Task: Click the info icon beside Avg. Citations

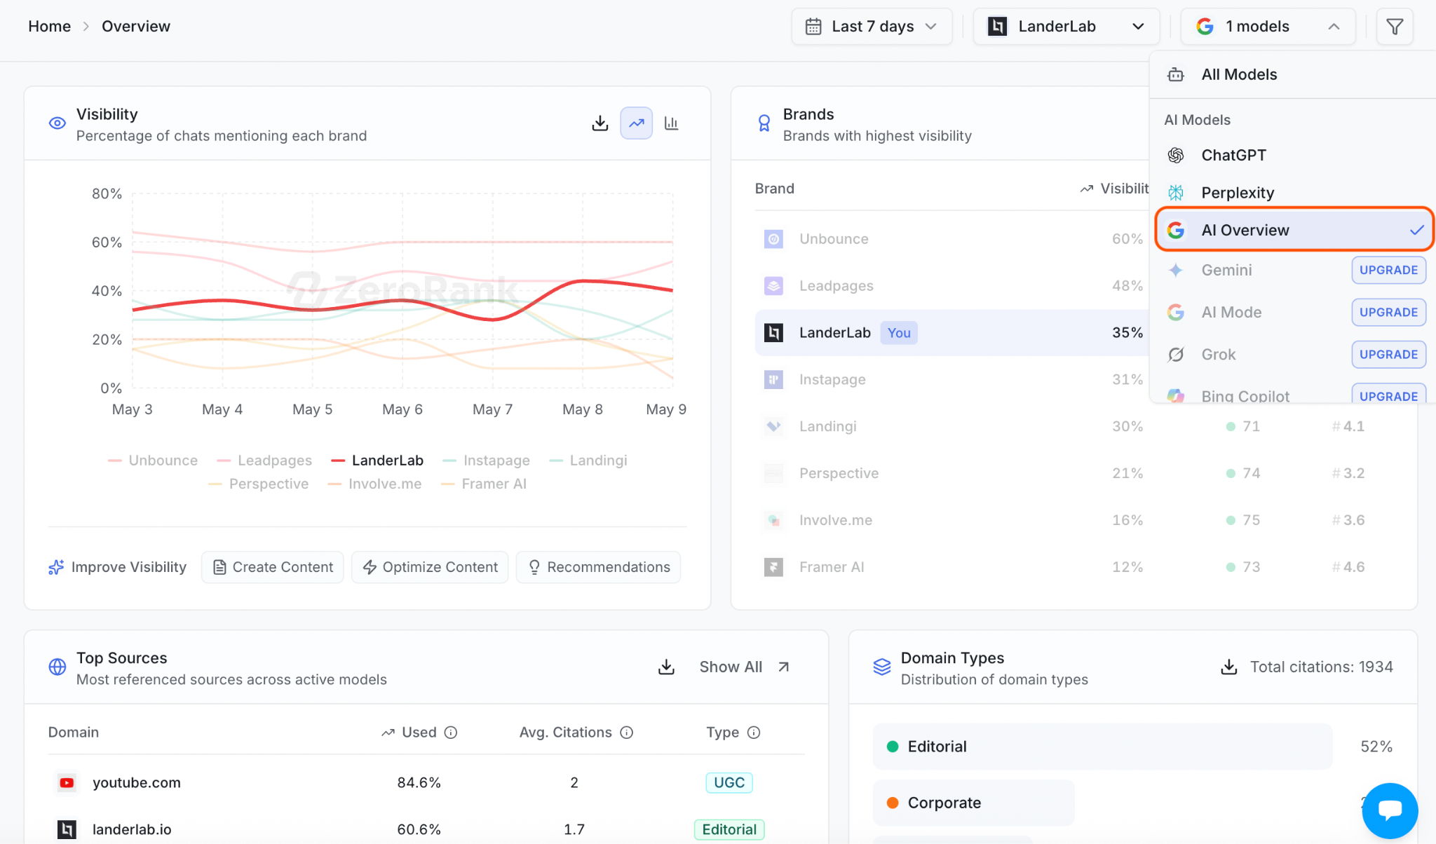Action: [x=627, y=733]
